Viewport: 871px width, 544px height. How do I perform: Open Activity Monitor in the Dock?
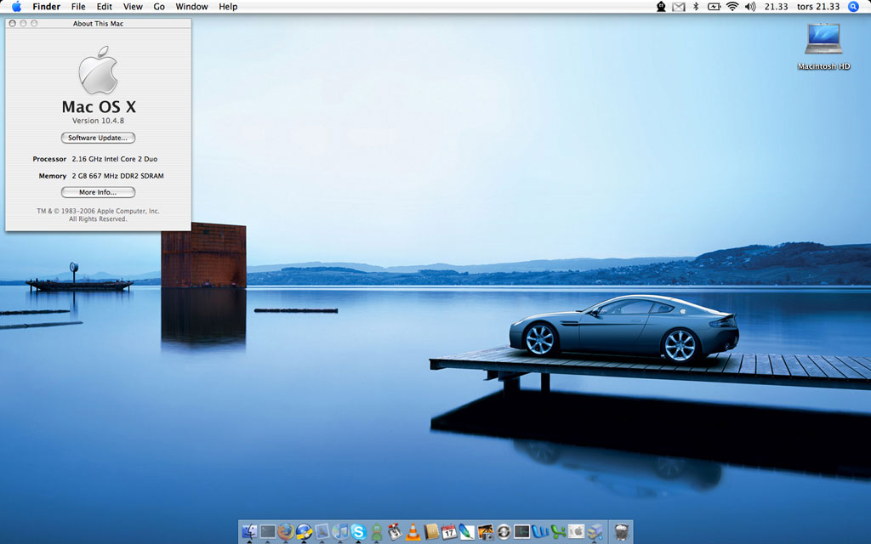(x=521, y=532)
